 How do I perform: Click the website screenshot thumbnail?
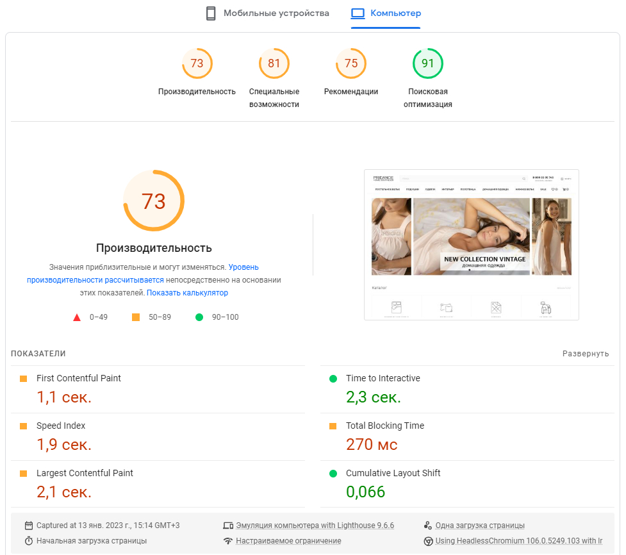tap(472, 245)
